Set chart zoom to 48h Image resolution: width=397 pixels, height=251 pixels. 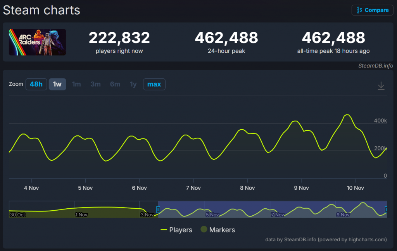pos(36,84)
